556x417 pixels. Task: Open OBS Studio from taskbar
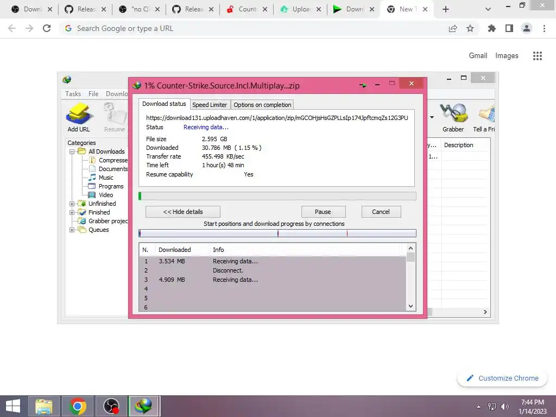click(111, 406)
